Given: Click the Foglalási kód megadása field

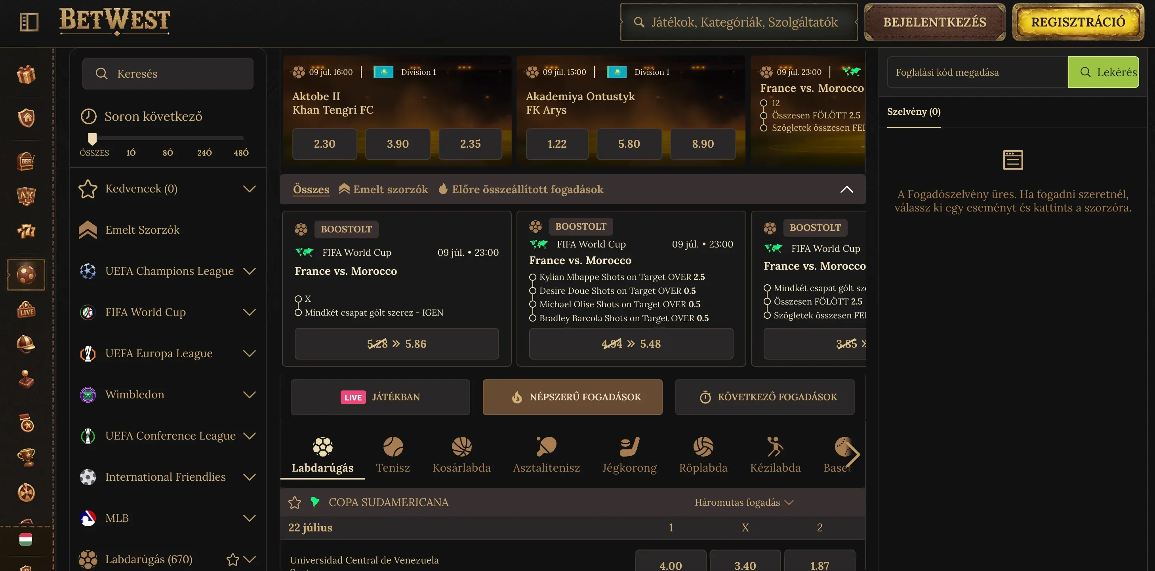Looking at the screenshot, I should point(977,72).
